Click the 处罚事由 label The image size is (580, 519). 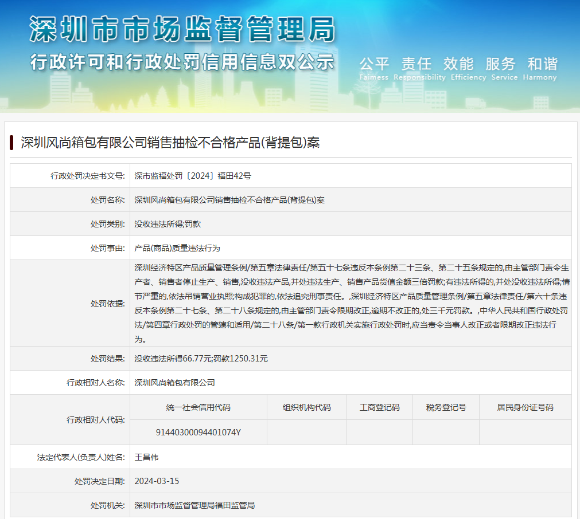pyautogui.click(x=108, y=248)
